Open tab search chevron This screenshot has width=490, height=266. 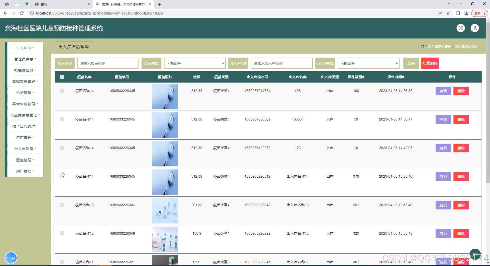tap(449, 4)
